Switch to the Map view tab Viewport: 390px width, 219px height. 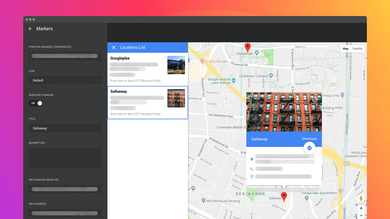(x=345, y=48)
